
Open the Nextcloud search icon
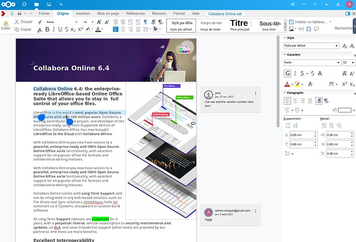(x=315, y=4)
